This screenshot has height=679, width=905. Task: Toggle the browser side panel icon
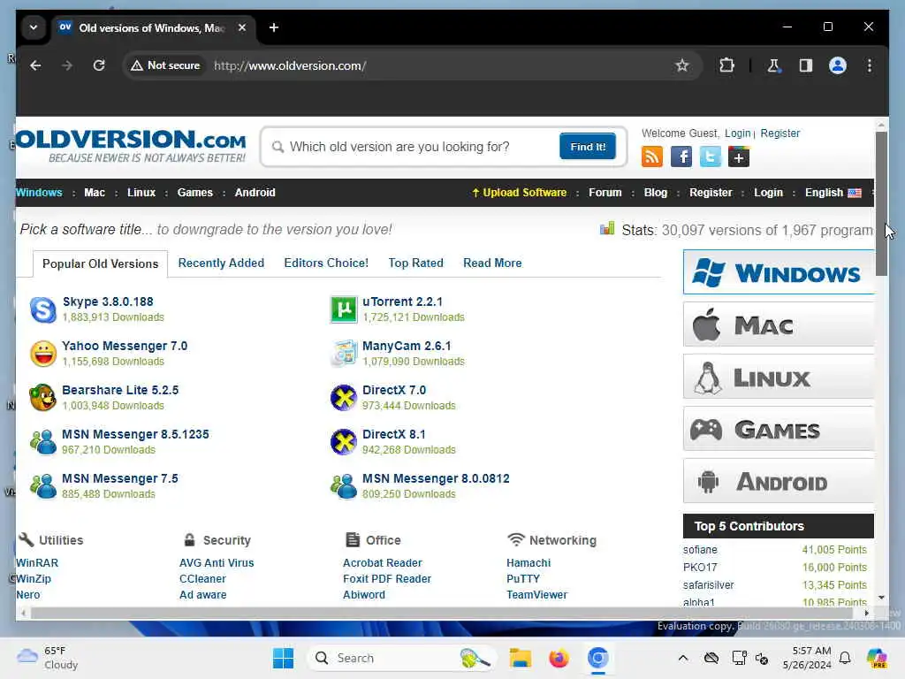point(806,65)
